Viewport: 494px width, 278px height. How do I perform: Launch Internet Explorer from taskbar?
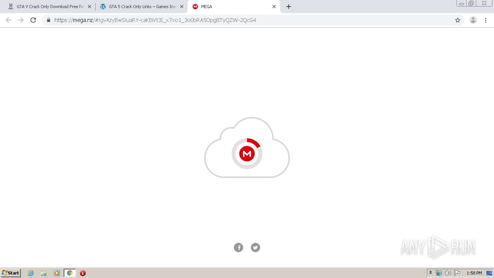pos(31,273)
